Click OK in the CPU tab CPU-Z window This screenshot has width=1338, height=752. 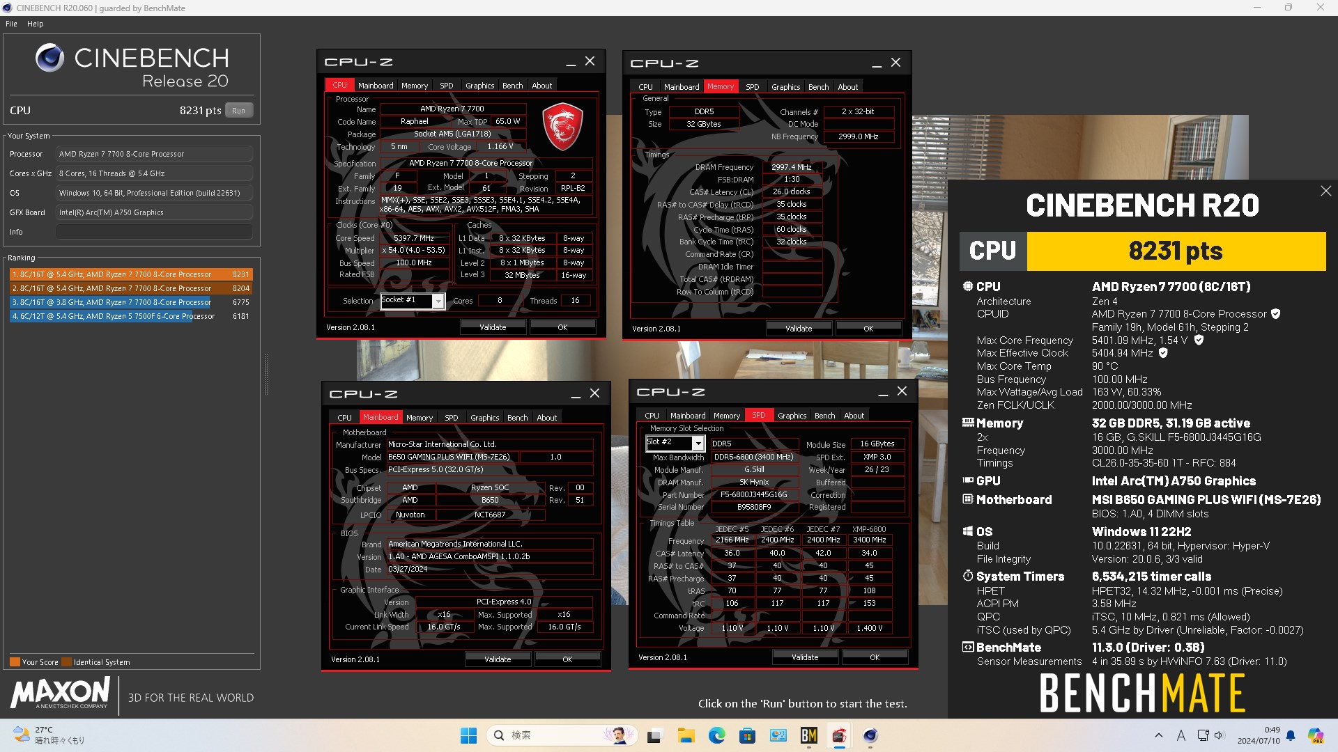(x=562, y=327)
